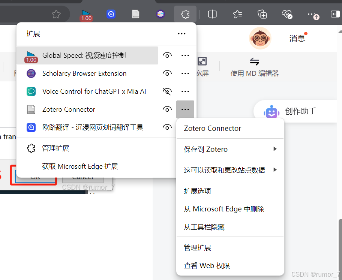Click Global Speed row icon with 1.00 badge

tap(31, 57)
